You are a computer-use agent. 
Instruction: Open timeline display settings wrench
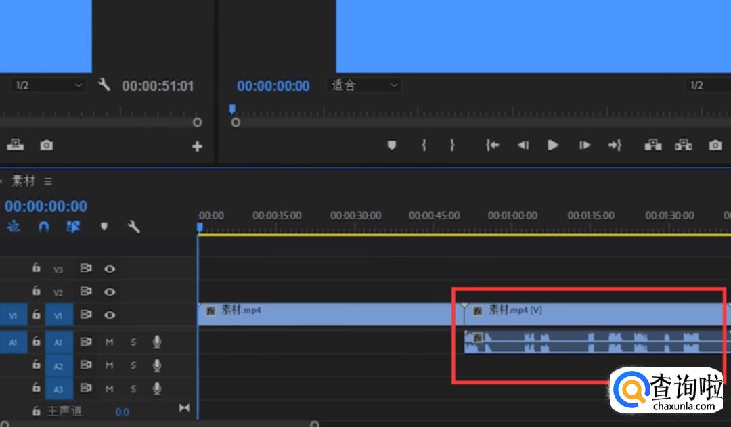click(134, 227)
